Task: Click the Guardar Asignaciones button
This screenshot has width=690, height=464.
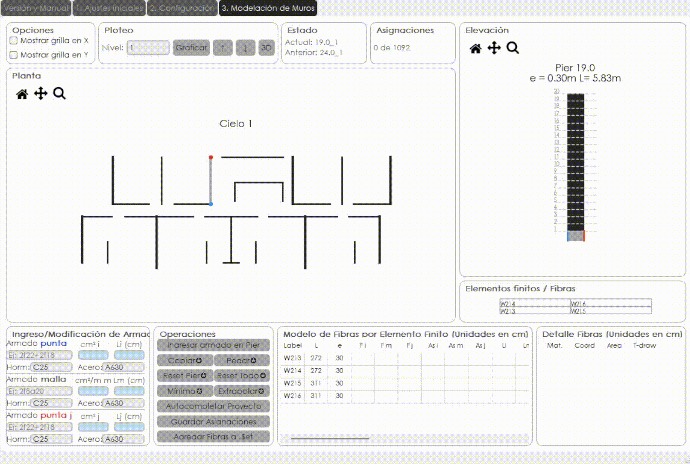Action: (213, 422)
